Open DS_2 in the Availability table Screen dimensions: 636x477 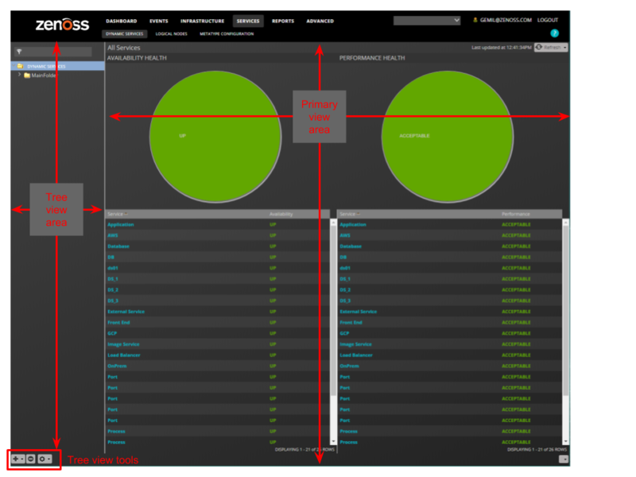point(113,290)
